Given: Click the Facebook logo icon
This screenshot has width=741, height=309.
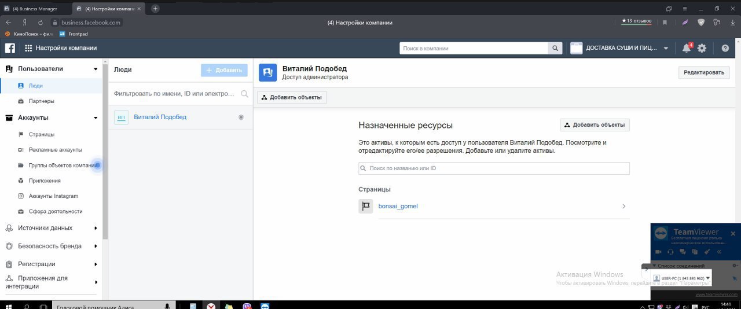Looking at the screenshot, I should point(10,48).
